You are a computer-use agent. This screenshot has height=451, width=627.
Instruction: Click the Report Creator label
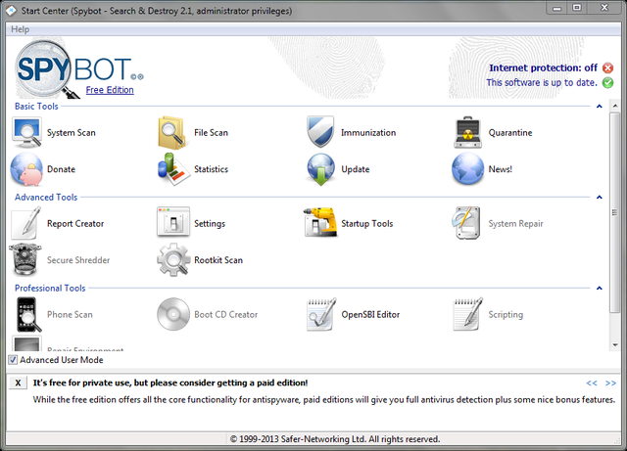[x=75, y=224]
